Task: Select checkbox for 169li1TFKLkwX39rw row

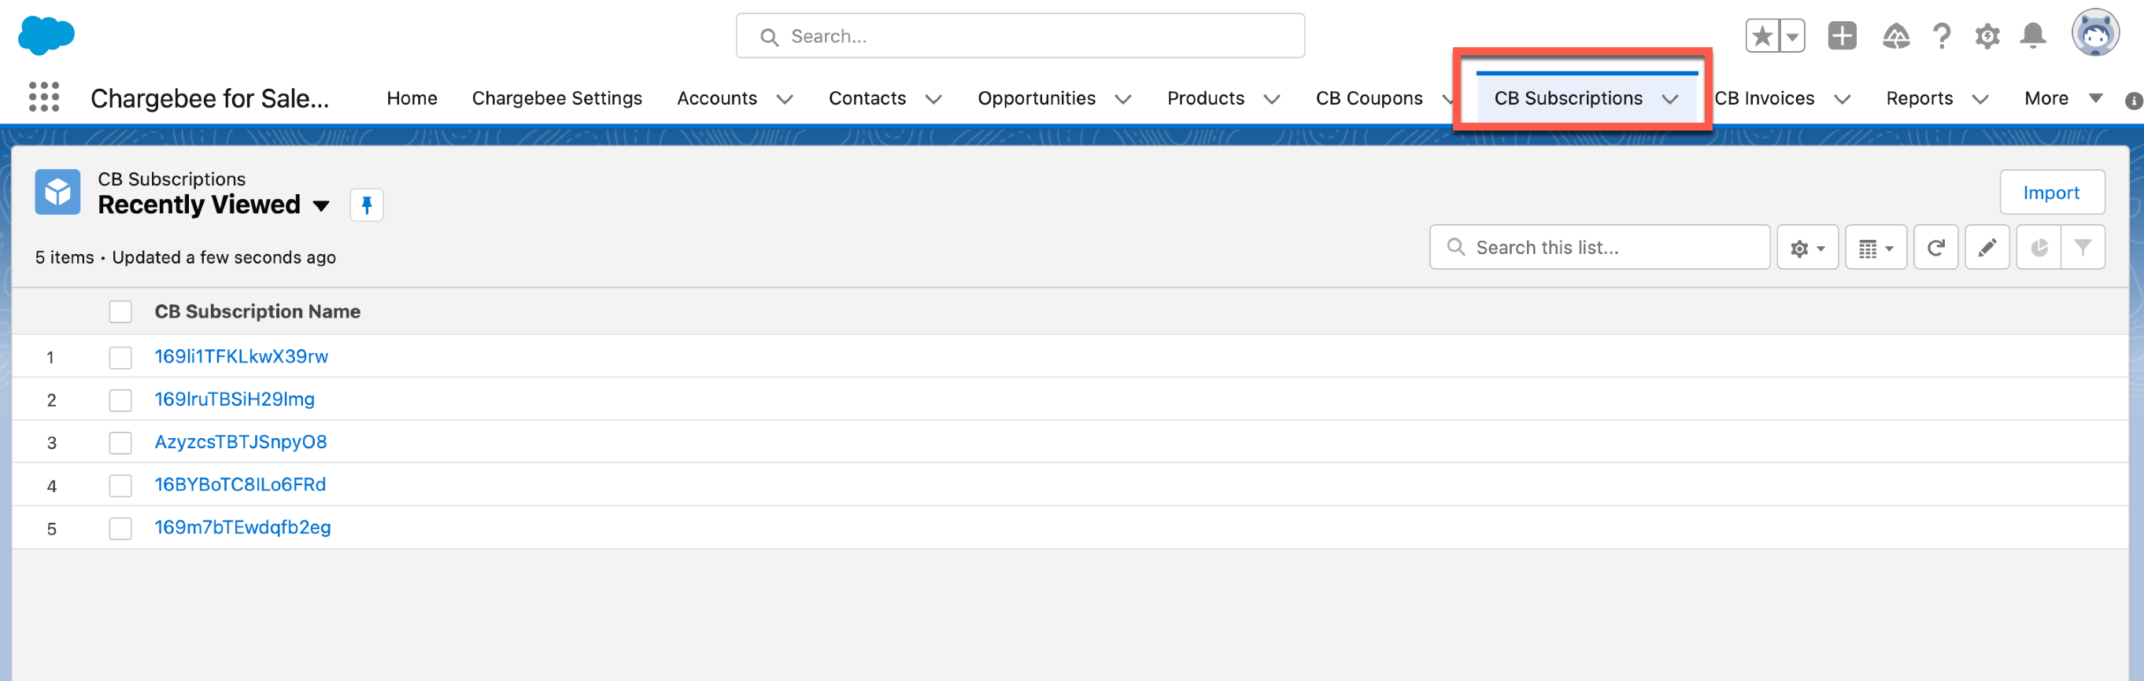Action: [x=120, y=358]
